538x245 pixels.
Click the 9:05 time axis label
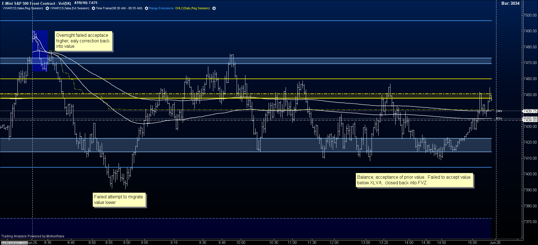point(144,242)
